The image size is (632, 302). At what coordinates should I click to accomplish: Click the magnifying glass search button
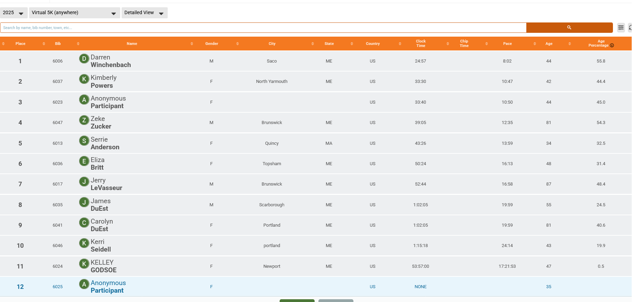[x=569, y=28]
